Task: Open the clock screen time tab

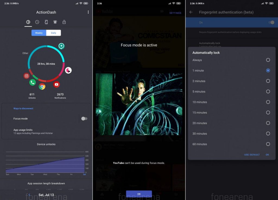Action: point(37,22)
